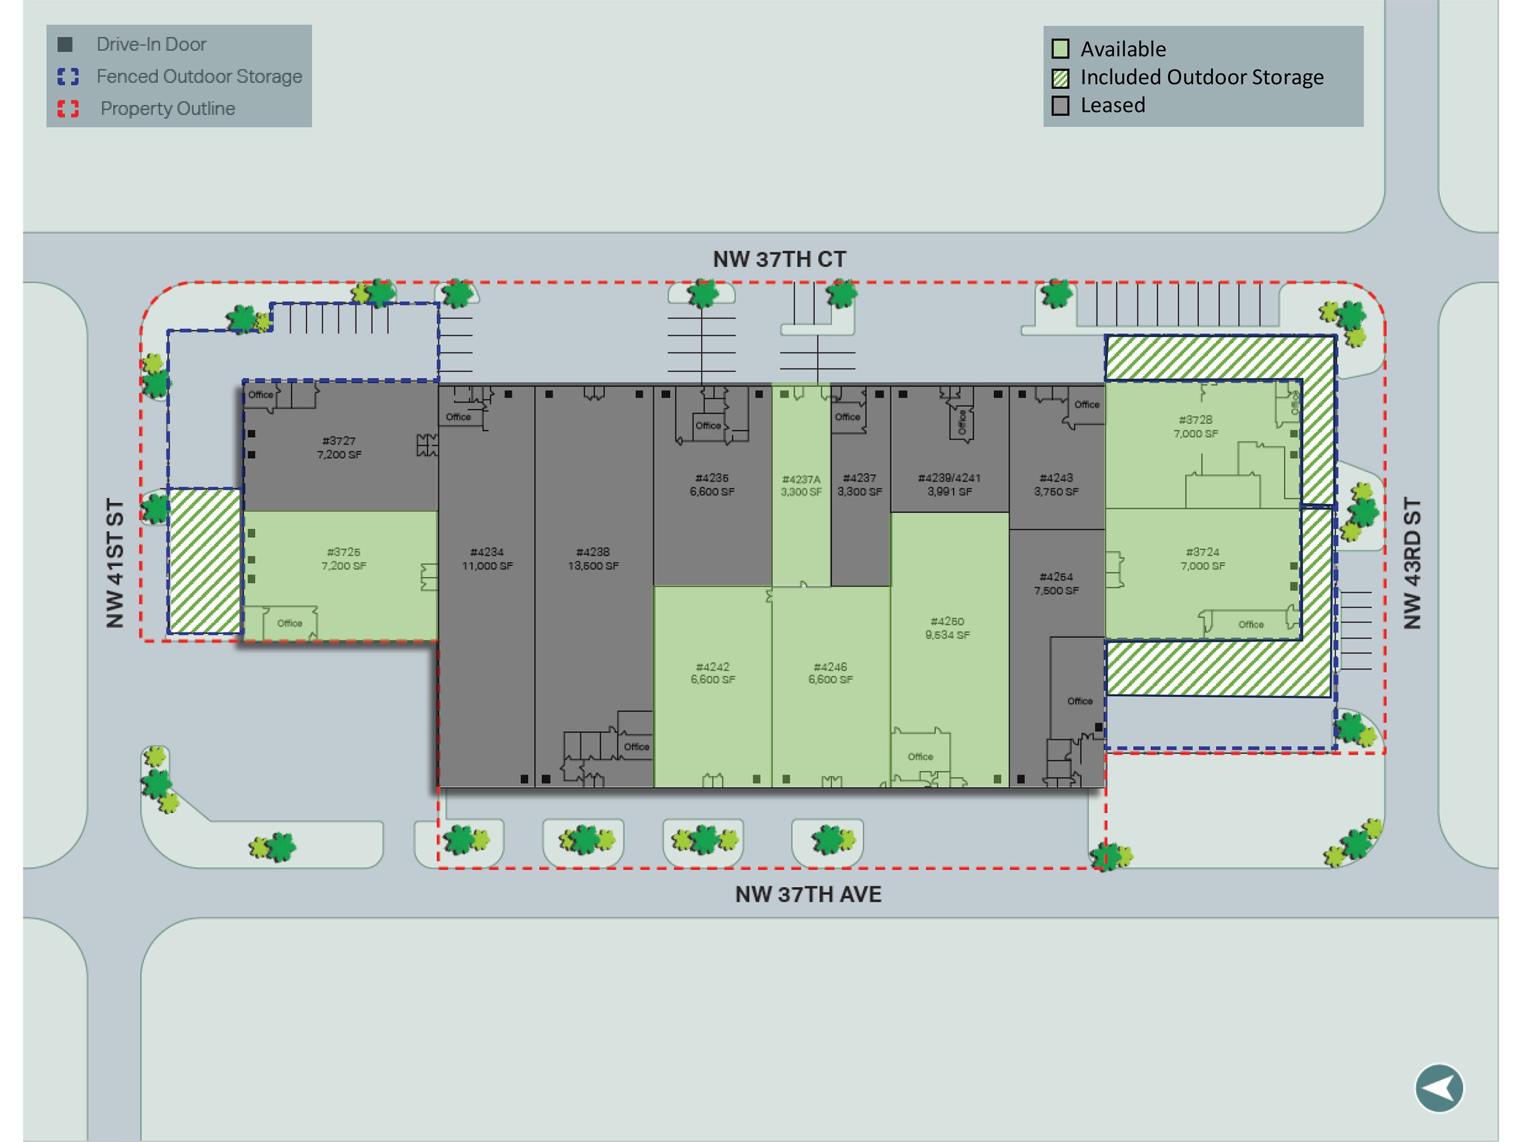Select unit label '#3725 7,200 SF'

click(x=344, y=559)
